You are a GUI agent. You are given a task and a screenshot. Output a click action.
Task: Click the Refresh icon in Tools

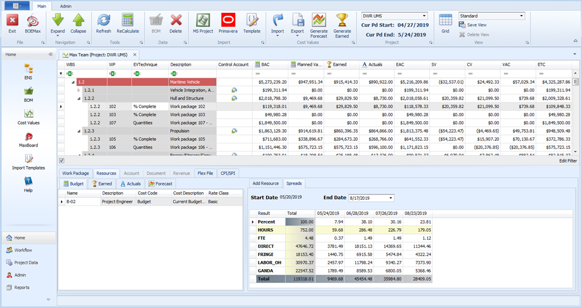pyautogui.click(x=103, y=22)
